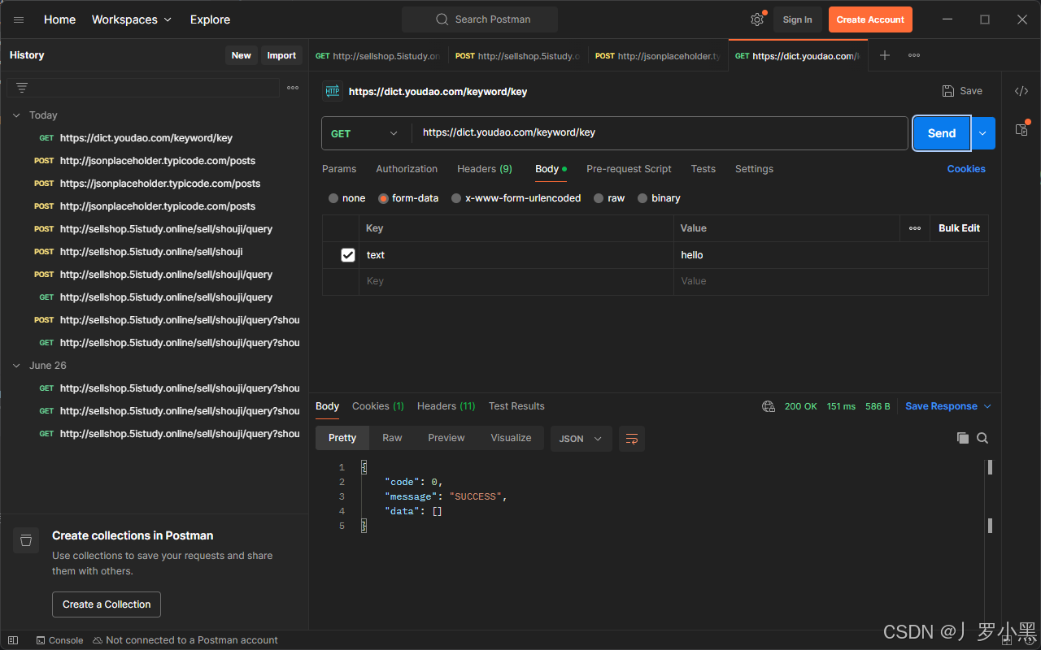
Task: Click the Create a Collection button
Action: point(107,604)
